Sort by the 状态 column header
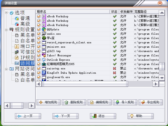 (115, 12)
